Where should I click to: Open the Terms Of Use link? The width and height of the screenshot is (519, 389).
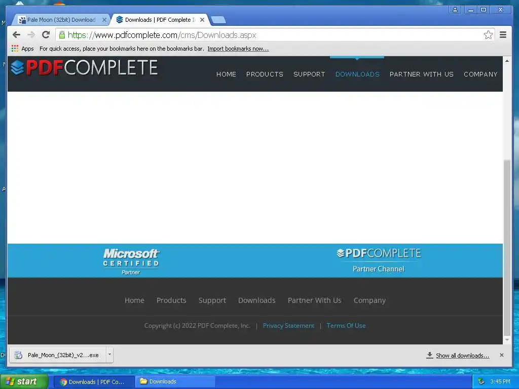[x=346, y=326]
